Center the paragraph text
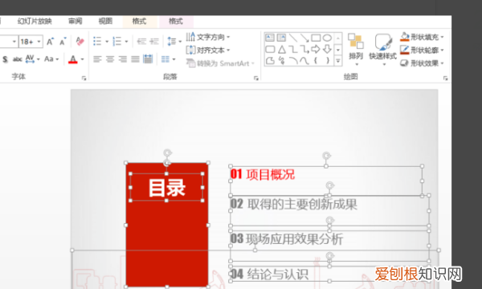The image size is (482, 289). (x=110, y=59)
